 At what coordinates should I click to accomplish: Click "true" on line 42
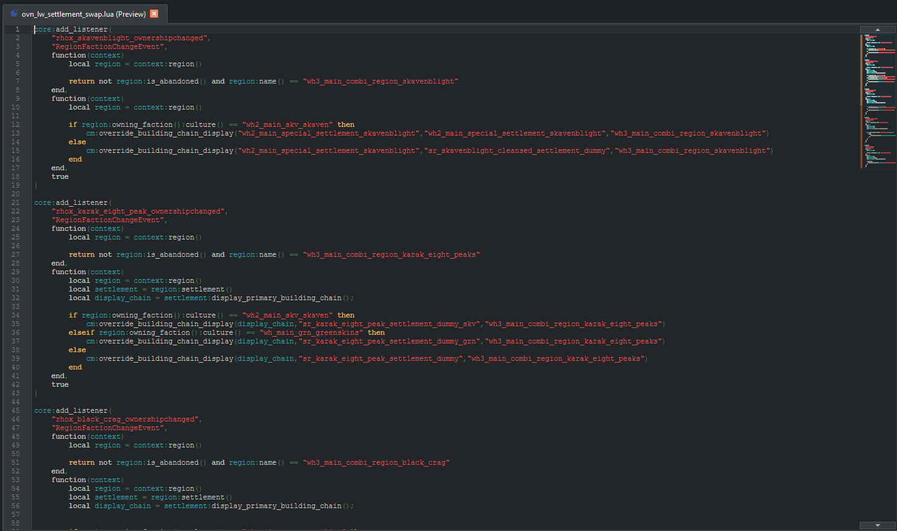coord(60,384)
